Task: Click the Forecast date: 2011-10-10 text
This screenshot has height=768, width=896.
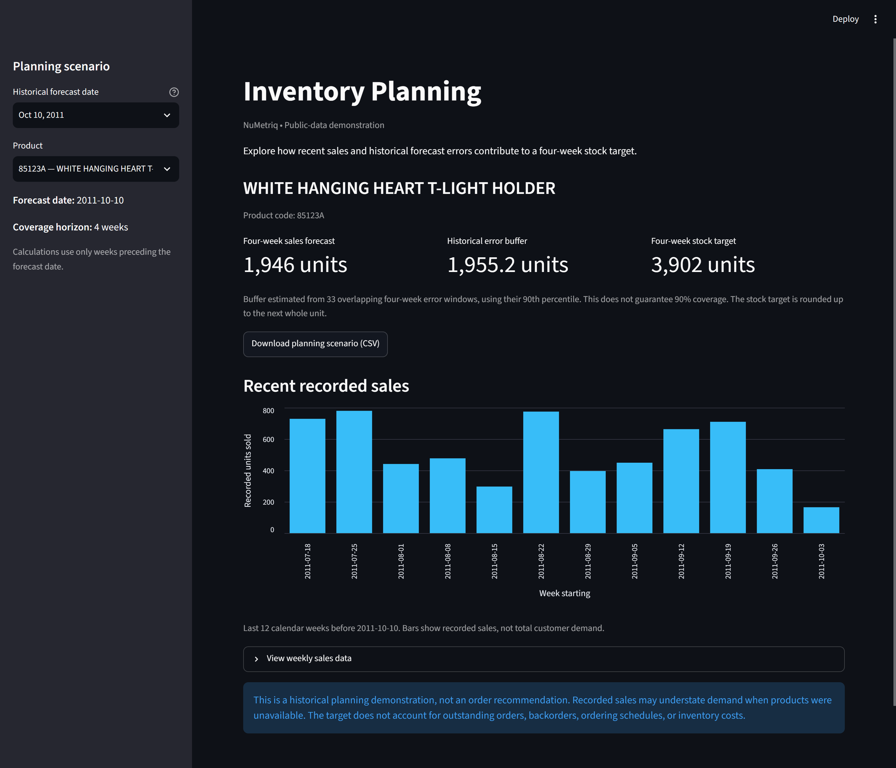Action: tap(68, 200)
